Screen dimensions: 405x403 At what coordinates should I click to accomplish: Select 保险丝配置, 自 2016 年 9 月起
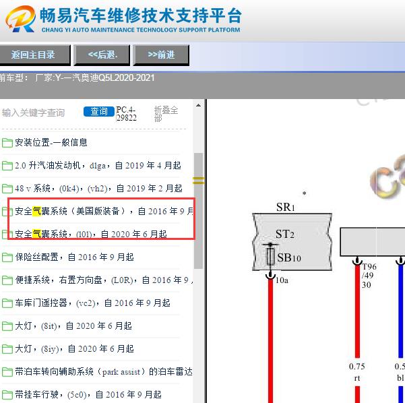(x=74, y=257)
